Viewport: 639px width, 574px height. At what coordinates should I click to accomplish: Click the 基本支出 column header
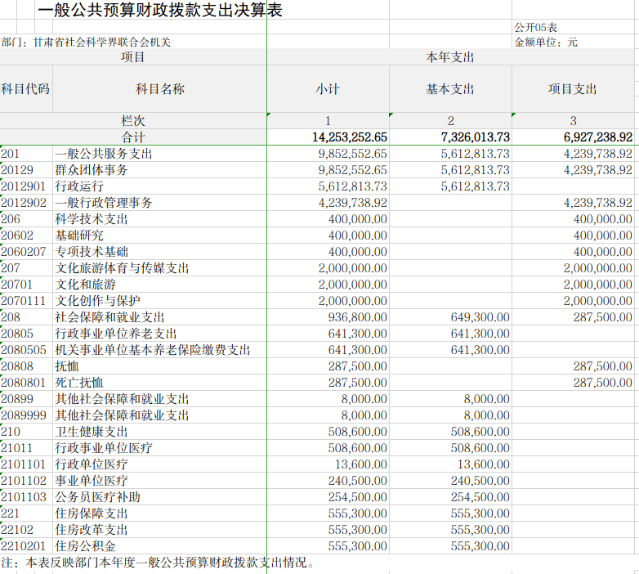point(450,89)
